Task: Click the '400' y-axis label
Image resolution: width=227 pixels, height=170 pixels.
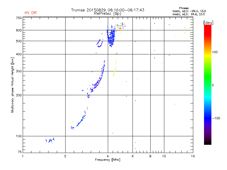Action: [19, 54]
